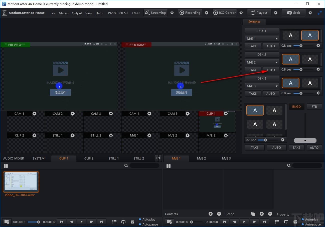This screenshot has height=227, width=325.
Task: Toggle loop icon in CLIP 1 player
Action: pyautogui.click(x=123, y=222)
